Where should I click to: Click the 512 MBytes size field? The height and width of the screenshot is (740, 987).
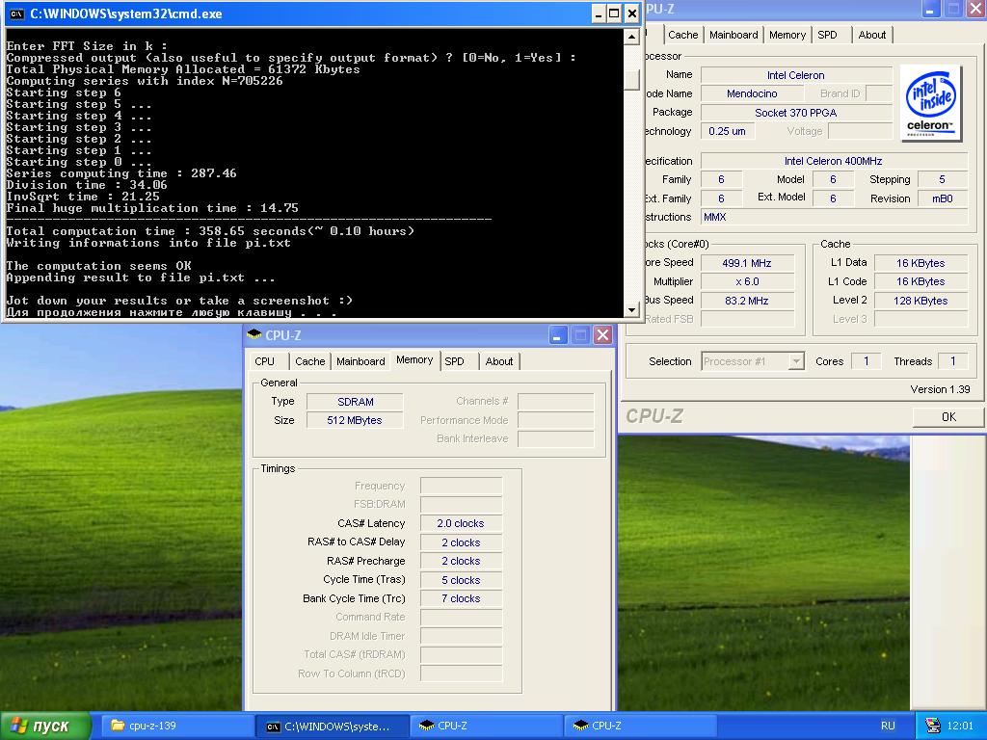(x=355, y=420)
